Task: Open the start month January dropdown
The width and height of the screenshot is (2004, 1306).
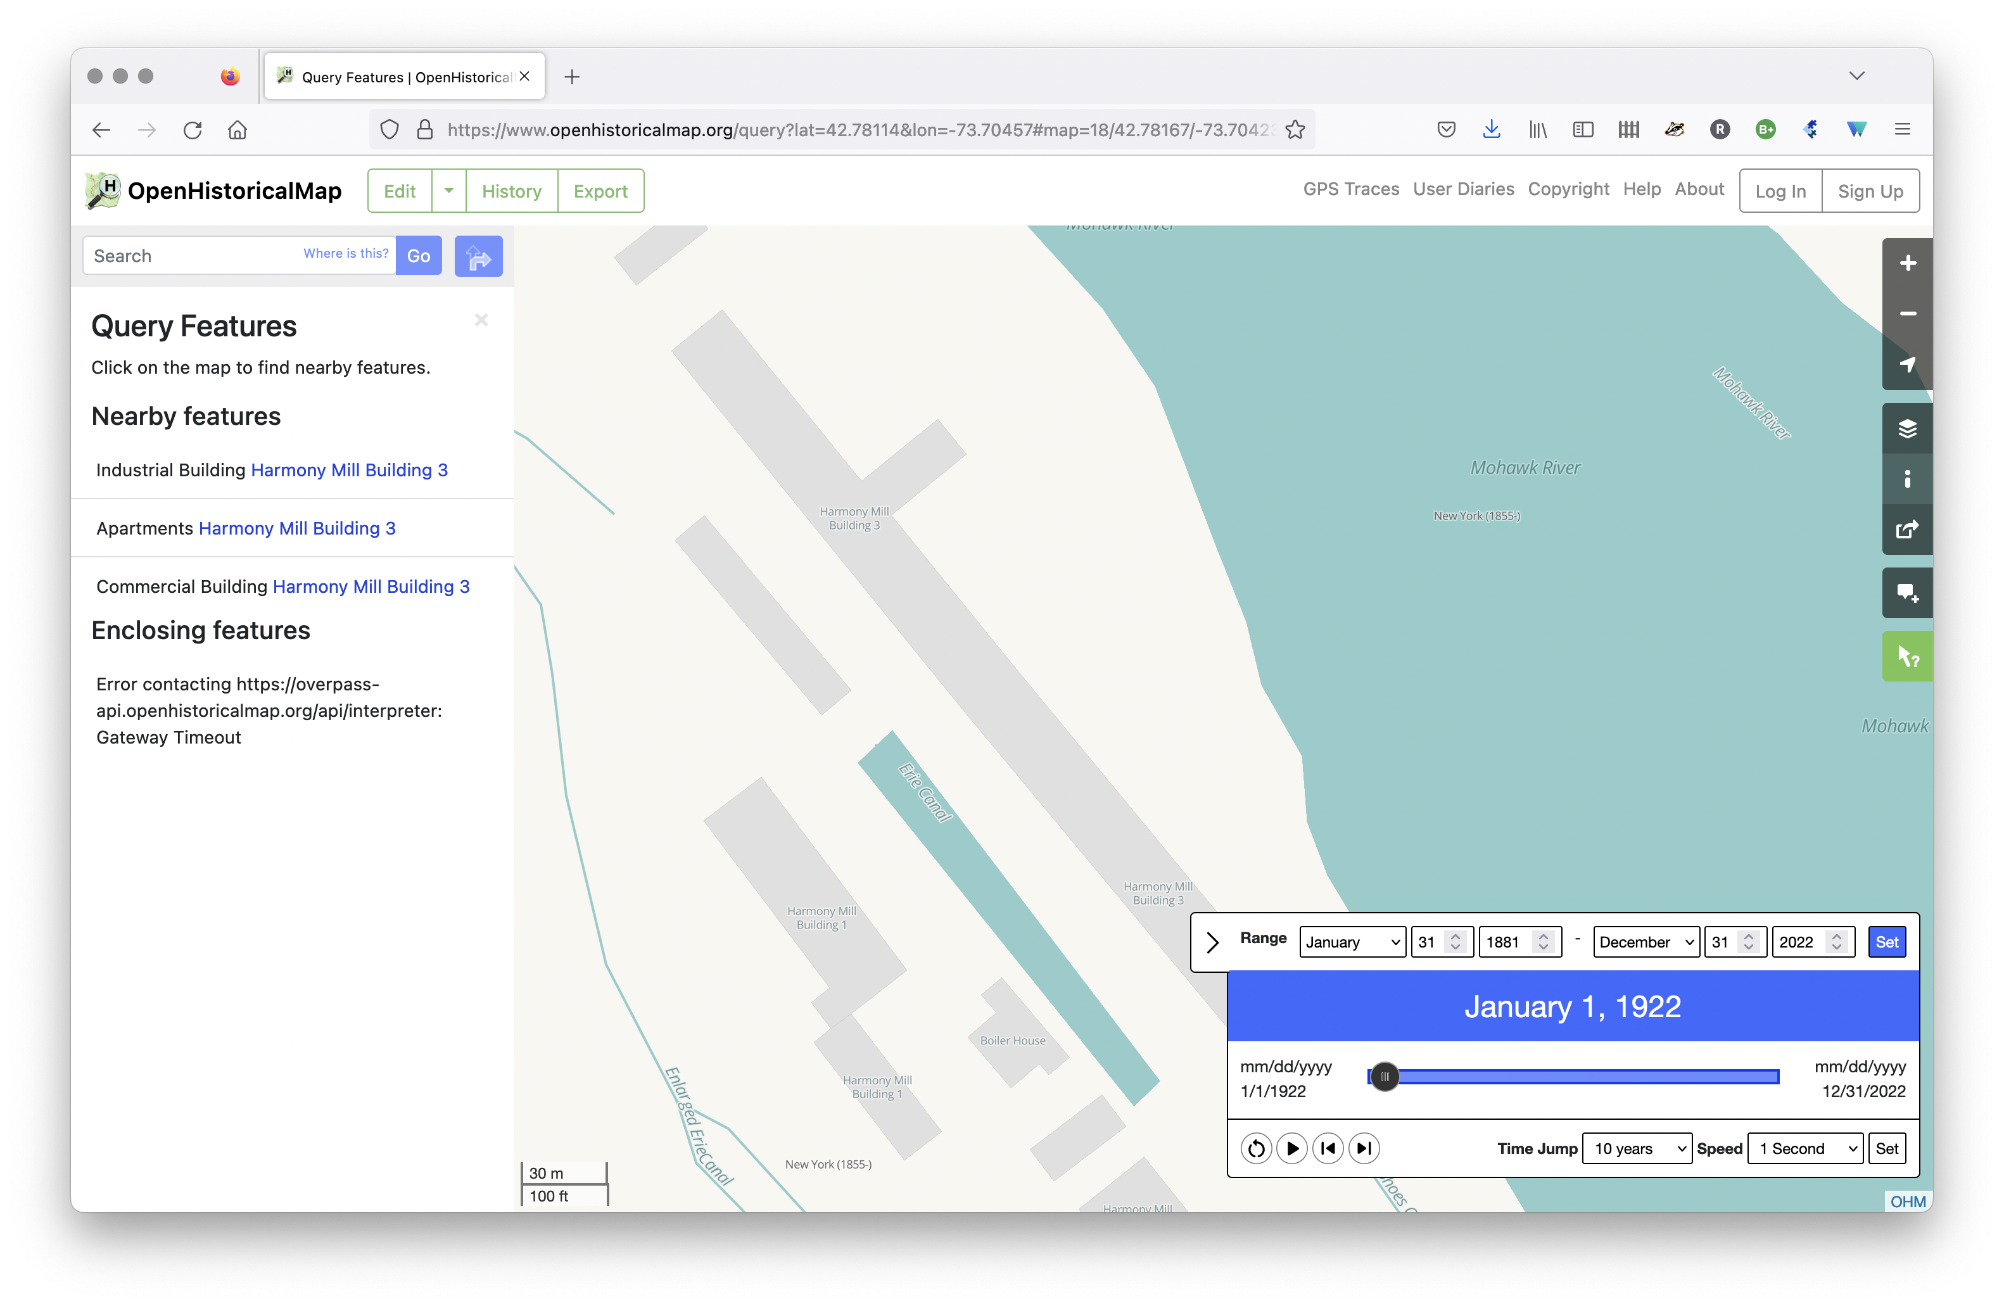Action: (x=1352, y=942)
